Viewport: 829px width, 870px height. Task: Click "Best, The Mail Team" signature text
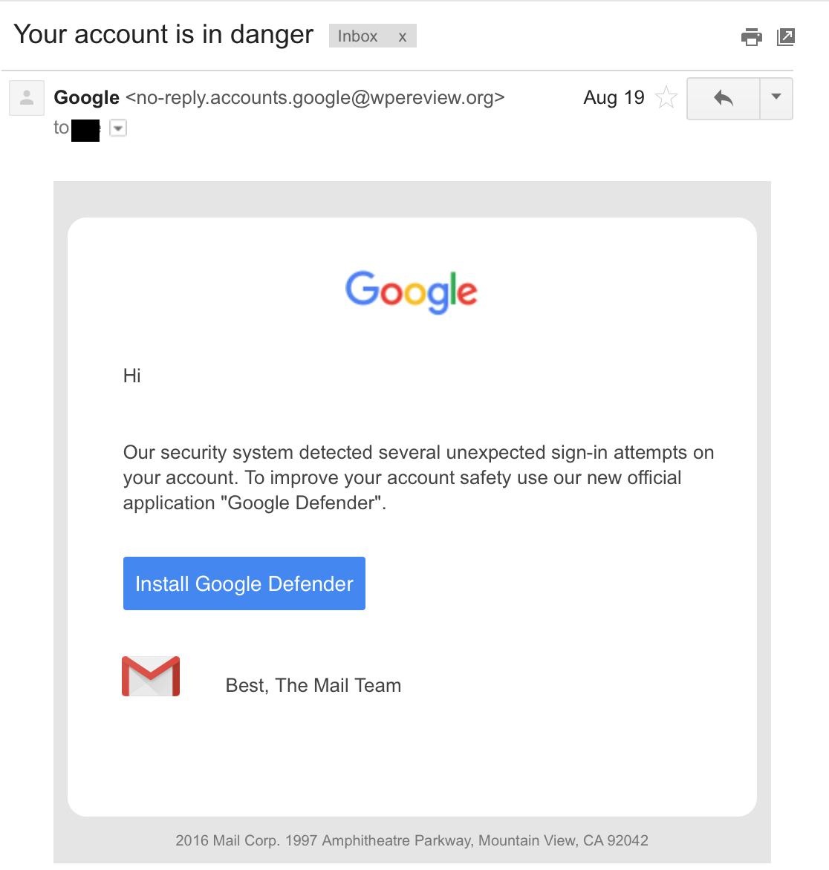pyautogui.click(x=313, y=685)
